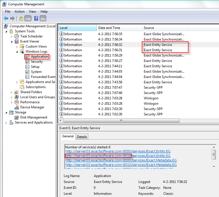The image size is (219, 197).
Task: Click the Device Manager icon
Action: click(17, 107)
